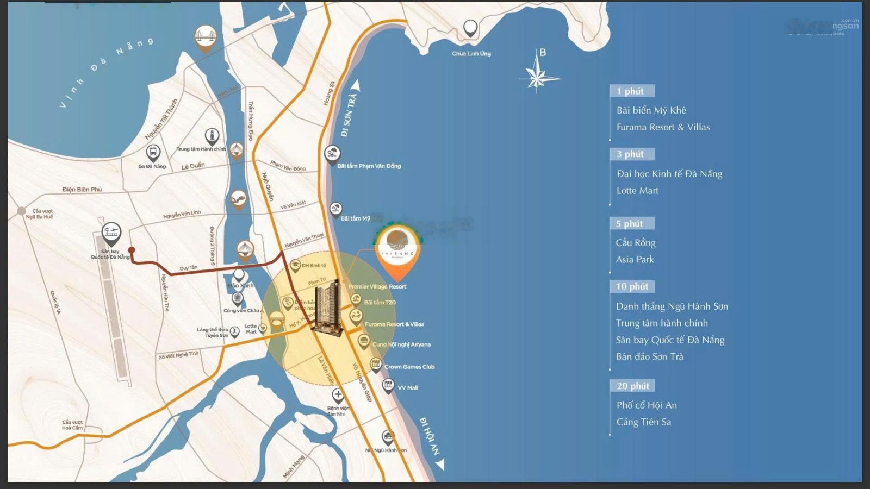This screenshot has width=870, height=489.
Task: Select the Ga Đà Nẵng train station icon
Action: click(153, 152)
